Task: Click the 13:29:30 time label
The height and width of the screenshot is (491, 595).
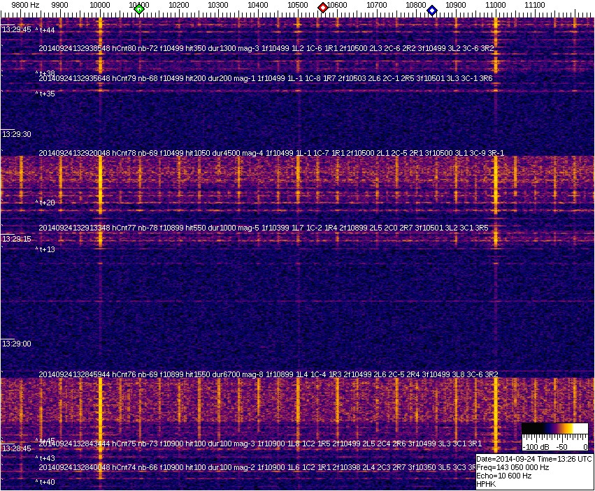Action: point(16,134)
